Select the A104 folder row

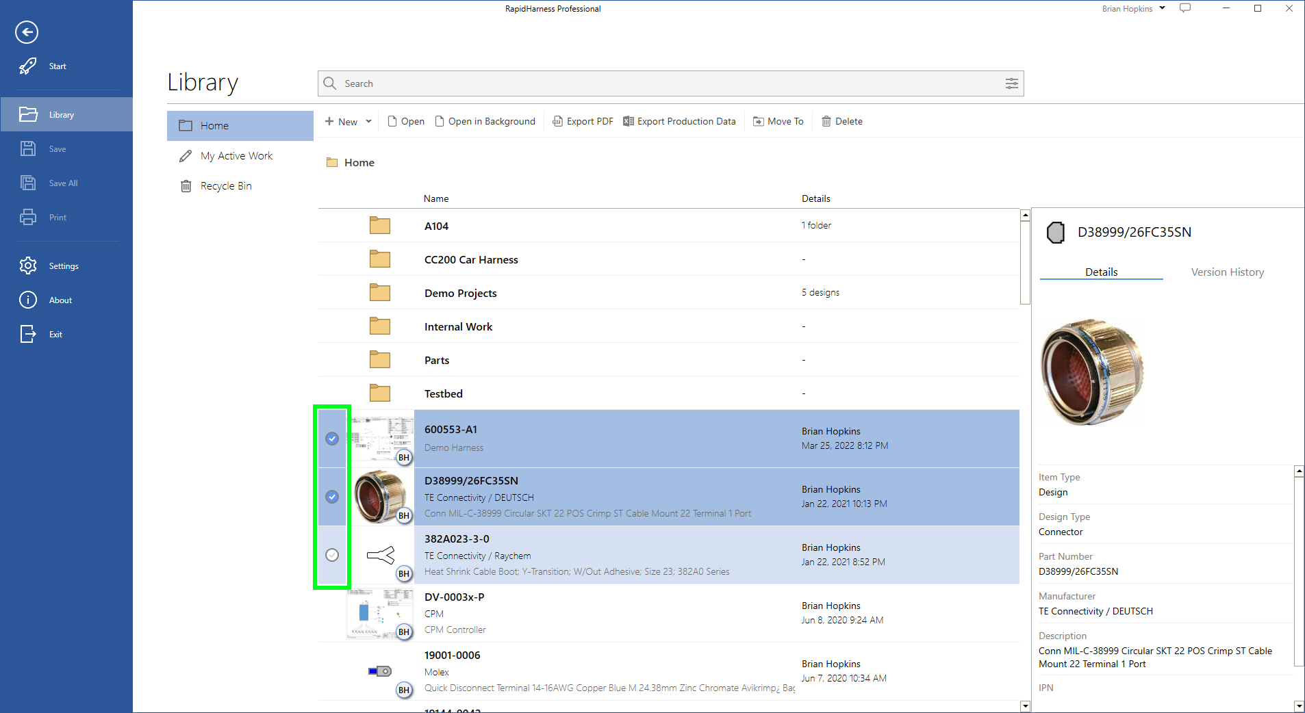pyautogui.click(x=668, y=226)
